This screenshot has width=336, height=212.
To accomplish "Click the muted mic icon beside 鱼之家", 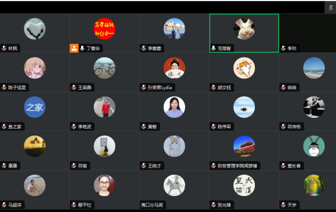I will click(x=4, y=126).
